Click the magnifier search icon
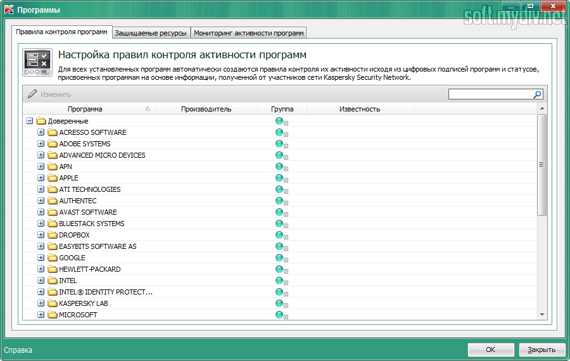The image size is (570, 361). 537,94
